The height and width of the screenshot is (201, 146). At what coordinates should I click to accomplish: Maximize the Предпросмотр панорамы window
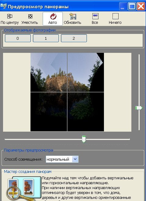coord(132,6)
